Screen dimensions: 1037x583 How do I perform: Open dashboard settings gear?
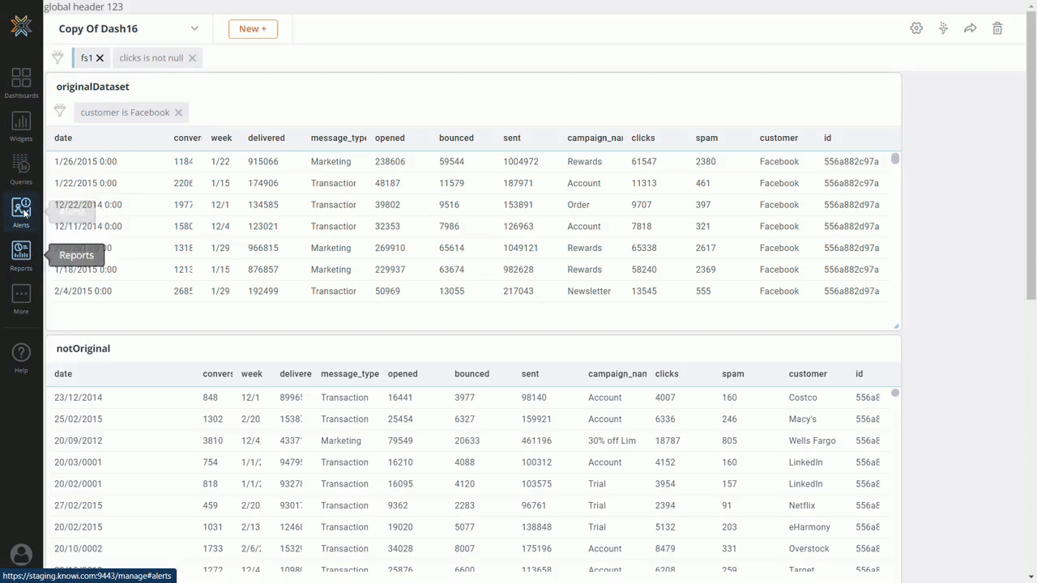click(916, 28)
